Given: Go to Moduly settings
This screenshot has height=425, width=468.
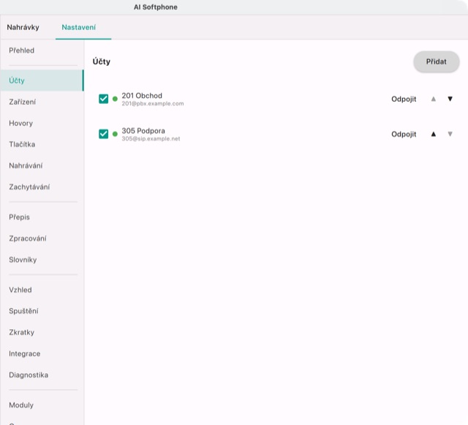Looking at the screenshot, I should pos(42,405).
